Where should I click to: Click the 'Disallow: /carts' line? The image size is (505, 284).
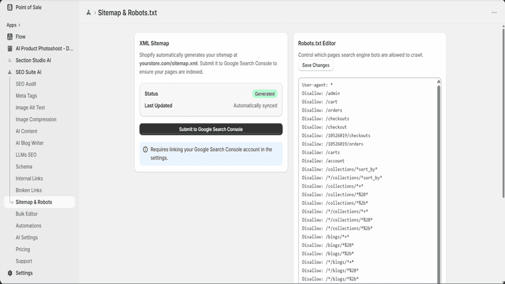(321, 152)
